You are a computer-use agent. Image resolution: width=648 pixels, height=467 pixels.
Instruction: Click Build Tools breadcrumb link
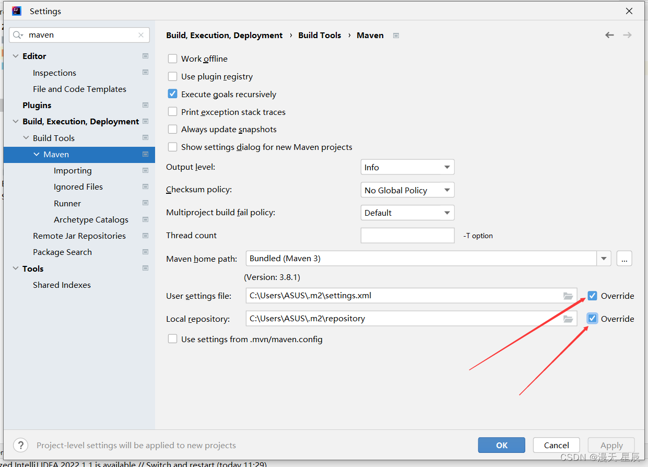tap(320, 35)
